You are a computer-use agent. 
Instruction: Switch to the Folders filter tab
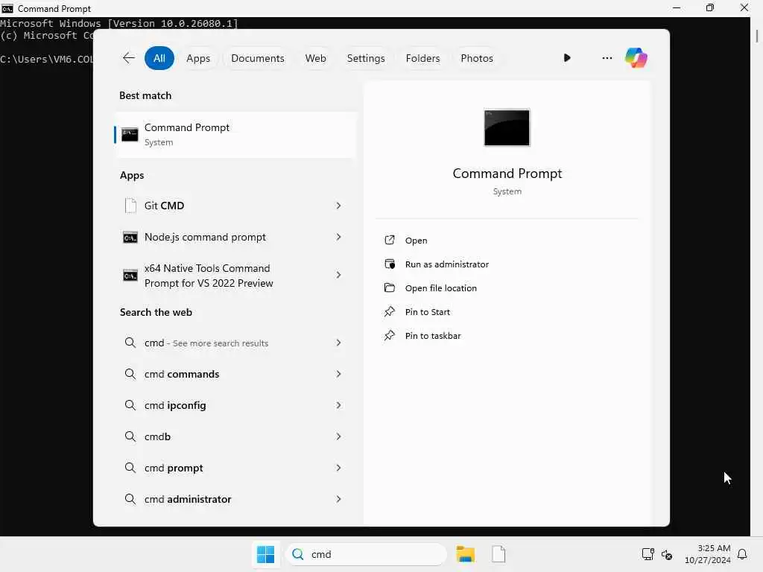(x=422, y=58)
